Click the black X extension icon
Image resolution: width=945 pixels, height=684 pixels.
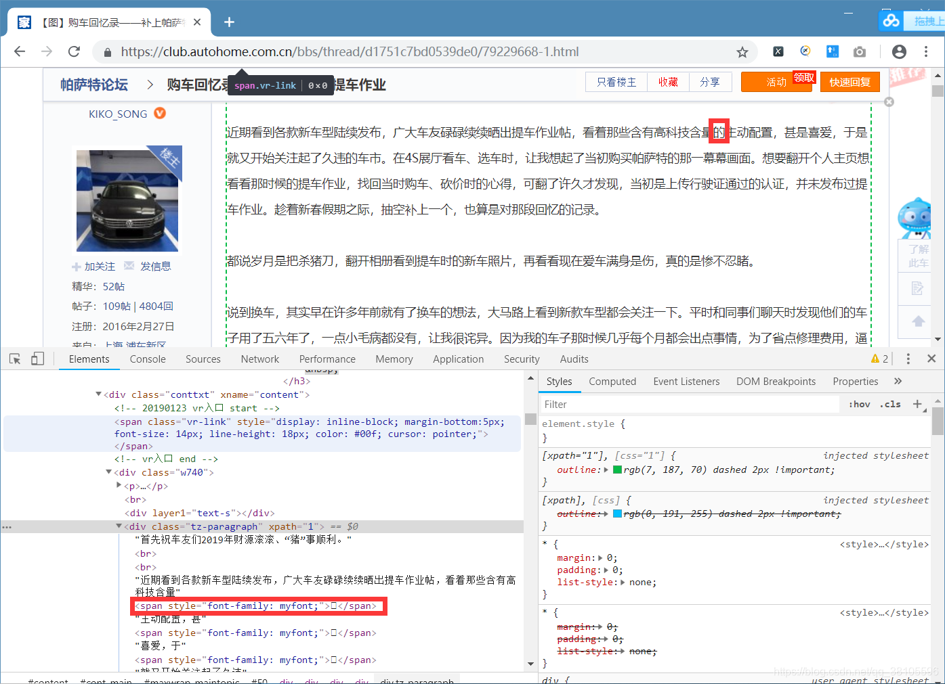pos(778,51)
